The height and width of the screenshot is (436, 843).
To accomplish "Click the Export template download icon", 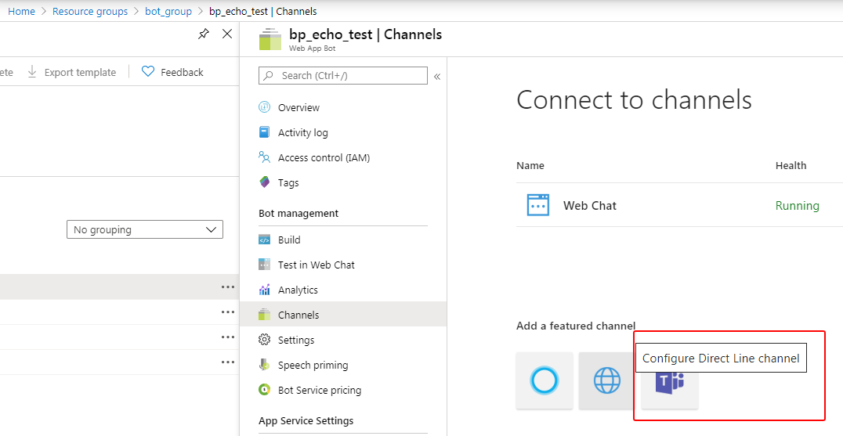I will coord(31,71).
